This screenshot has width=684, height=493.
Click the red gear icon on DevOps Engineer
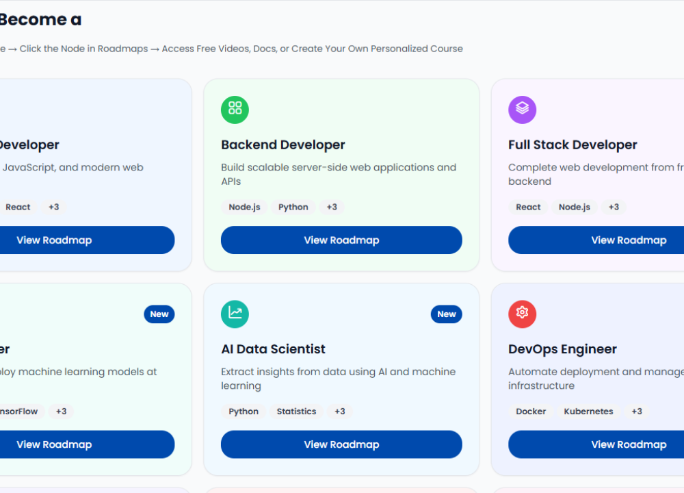click(x=522, y=314)
